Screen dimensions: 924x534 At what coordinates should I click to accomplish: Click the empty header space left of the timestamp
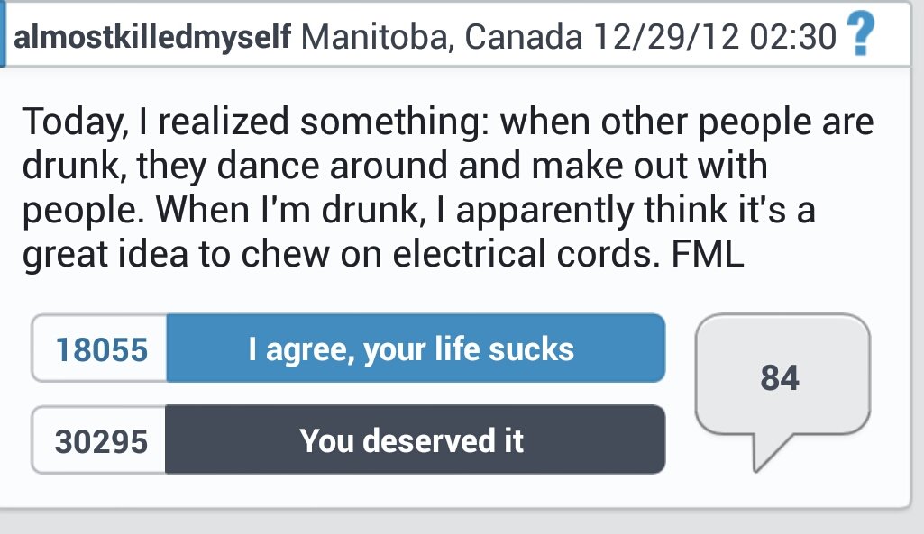point(587,38)
